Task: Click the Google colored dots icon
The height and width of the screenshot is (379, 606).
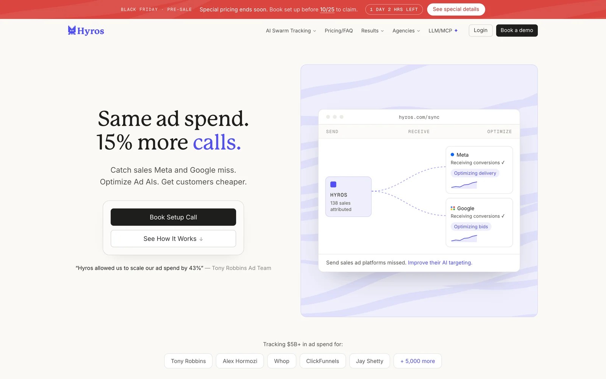Action: [x=453, y=208]
